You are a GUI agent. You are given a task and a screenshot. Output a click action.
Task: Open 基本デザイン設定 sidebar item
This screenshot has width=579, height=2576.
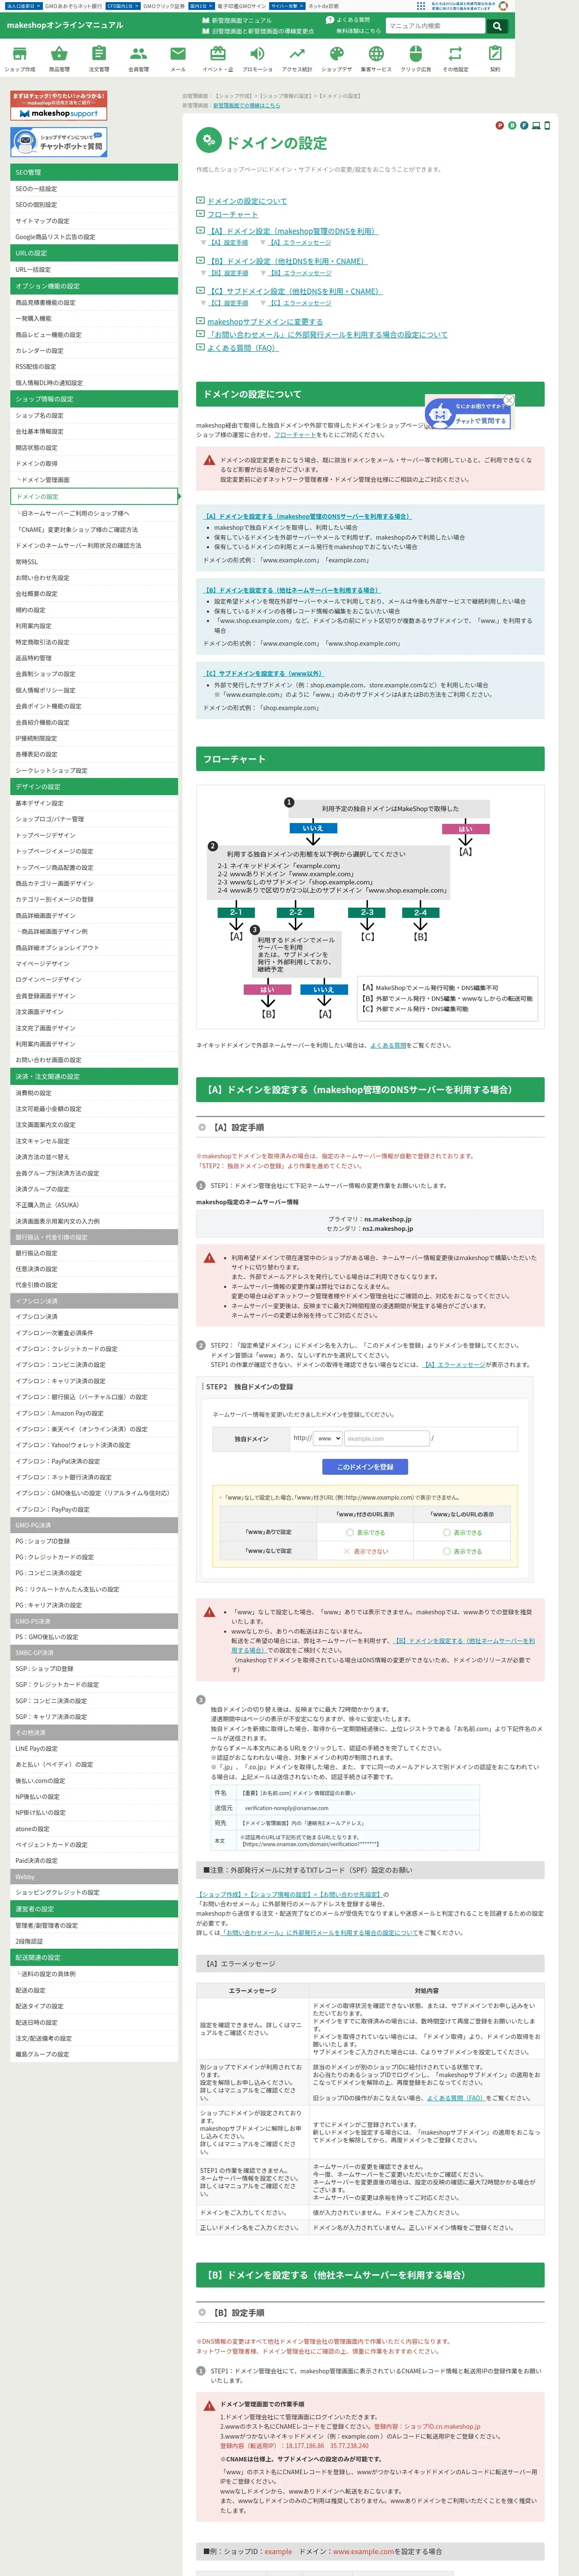[94, 803]
